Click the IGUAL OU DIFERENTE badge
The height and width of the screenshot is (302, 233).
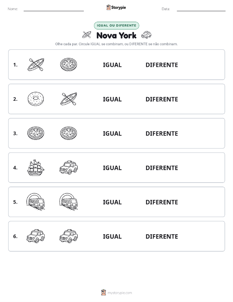(x=116, y=25)
